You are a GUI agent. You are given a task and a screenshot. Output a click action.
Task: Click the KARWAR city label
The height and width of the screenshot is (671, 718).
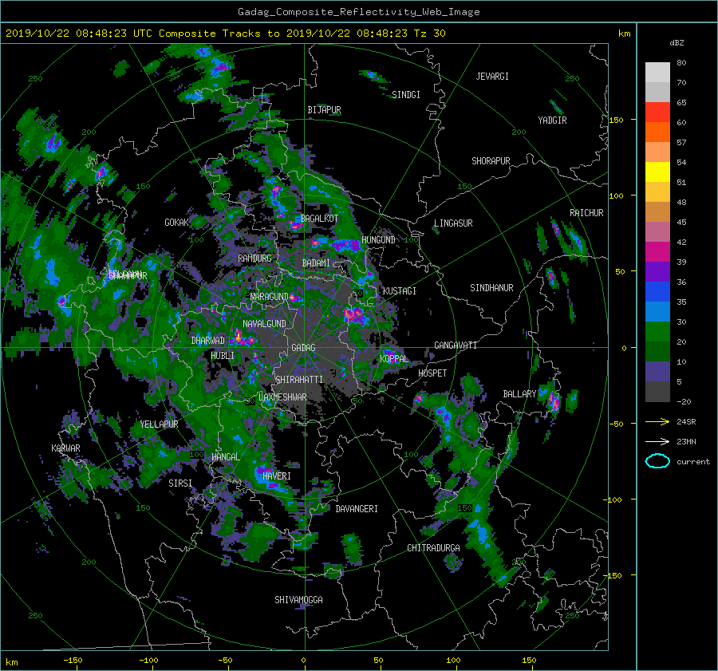[x=65, y=448]
